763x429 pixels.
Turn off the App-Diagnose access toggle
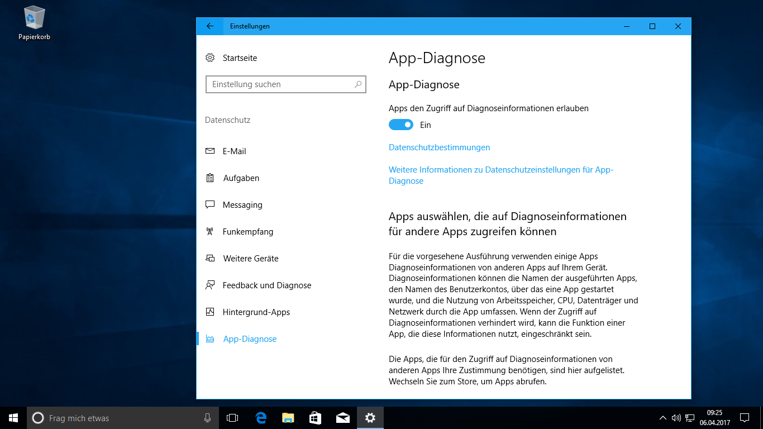pyautogui.click(x=400, y=125)
